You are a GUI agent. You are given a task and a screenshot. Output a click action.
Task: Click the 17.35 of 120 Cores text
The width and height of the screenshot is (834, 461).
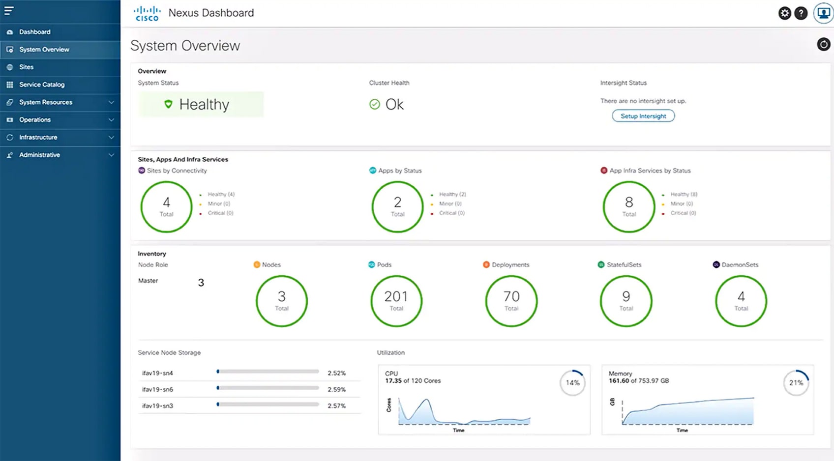(x=413, y=381)
